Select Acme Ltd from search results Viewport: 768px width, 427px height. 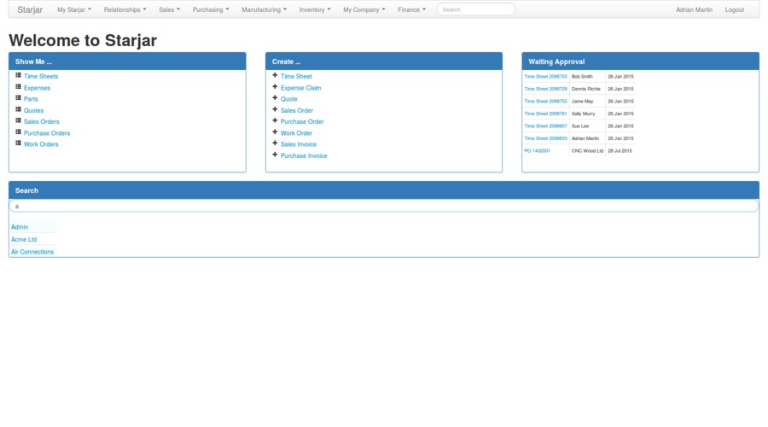[24, 240]
